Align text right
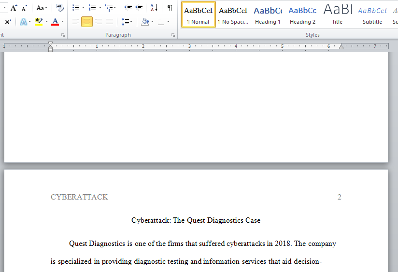Screen dimensions: 398x272 point(99,22)
